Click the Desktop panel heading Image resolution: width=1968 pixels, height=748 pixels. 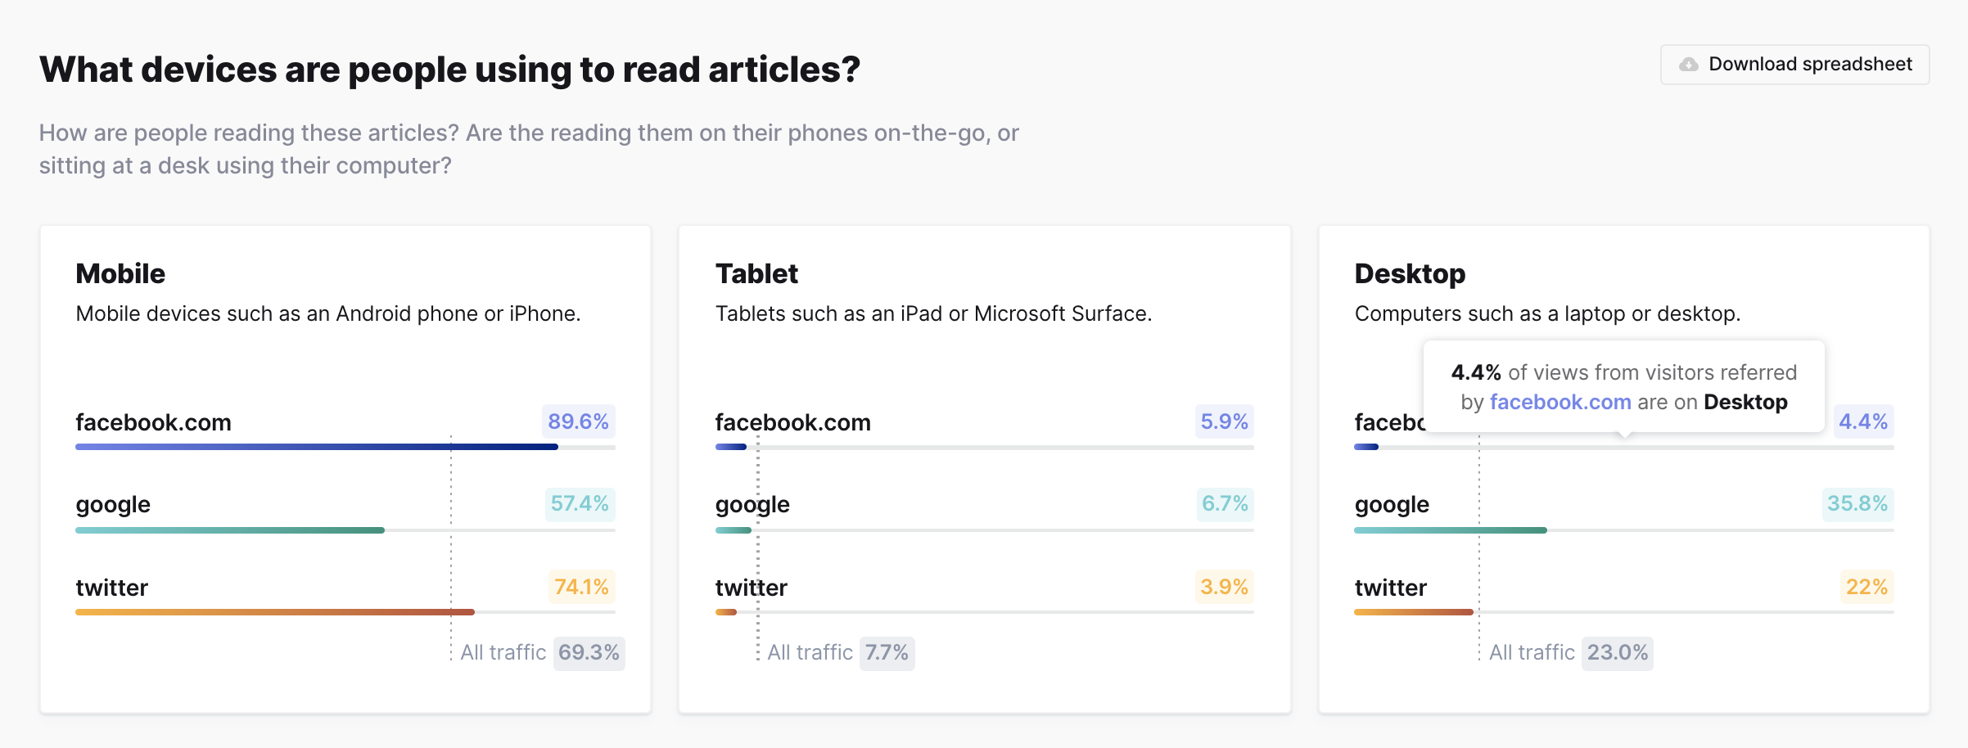pyautogui.click(x=1410, y=273)
